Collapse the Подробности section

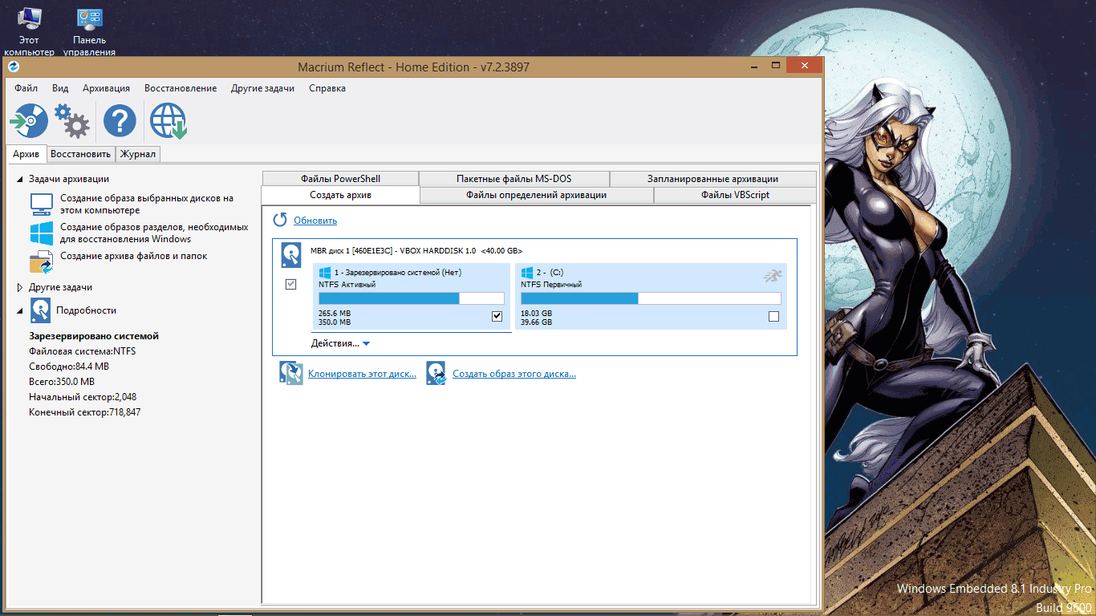[20, 310]
